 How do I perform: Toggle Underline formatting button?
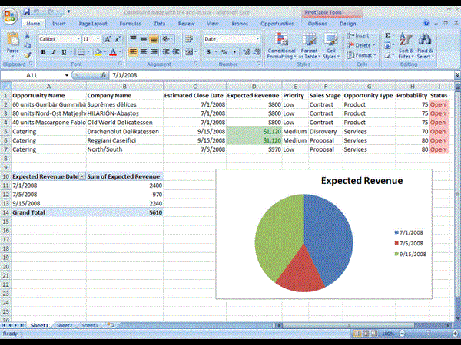click(65, 52)
